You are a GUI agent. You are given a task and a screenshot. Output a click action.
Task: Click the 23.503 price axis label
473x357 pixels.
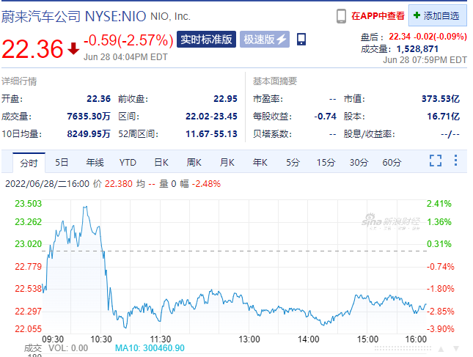pos(29,204)
